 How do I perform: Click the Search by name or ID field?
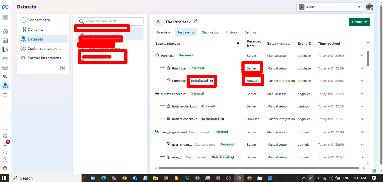110,21
